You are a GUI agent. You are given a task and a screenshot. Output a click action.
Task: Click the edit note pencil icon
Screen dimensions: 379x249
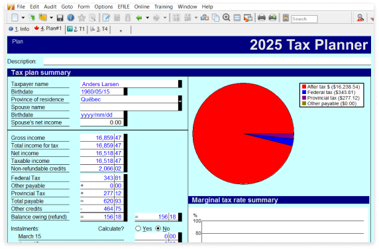tap(106, 18)
